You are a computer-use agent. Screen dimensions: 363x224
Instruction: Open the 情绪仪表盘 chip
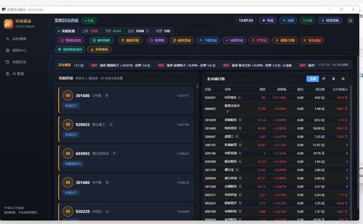click(x=71, y=40)
